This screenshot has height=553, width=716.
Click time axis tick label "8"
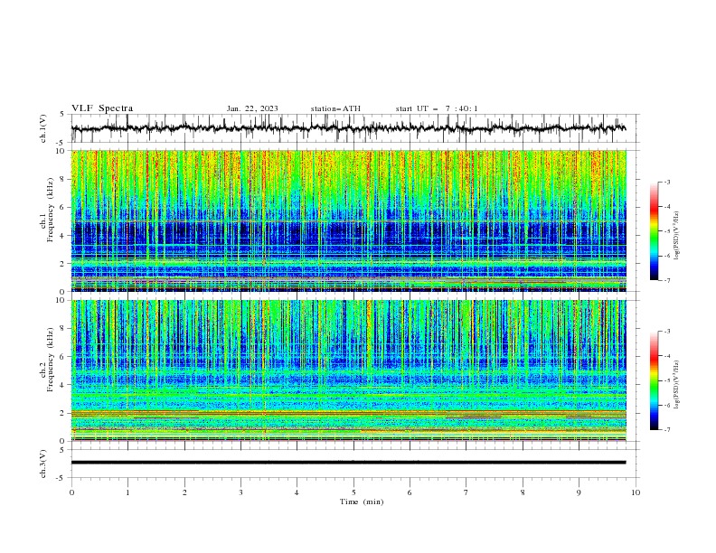click(x=523, y=492)
